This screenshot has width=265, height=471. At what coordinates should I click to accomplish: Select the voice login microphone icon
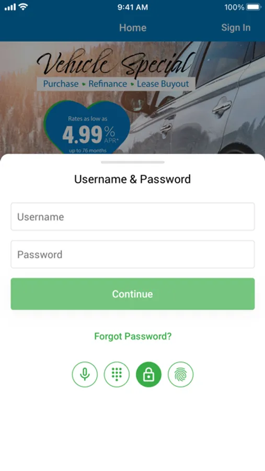pos(85,374)
